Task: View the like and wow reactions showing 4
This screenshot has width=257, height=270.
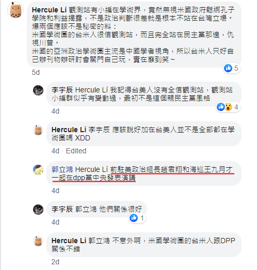Action: coord(228,107)
